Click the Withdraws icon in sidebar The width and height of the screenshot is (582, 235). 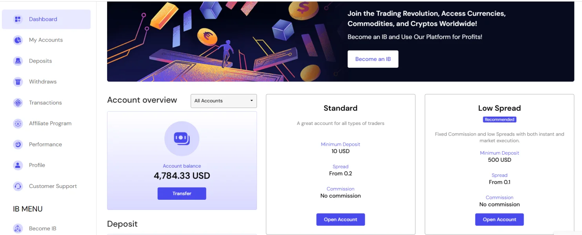click(18, 82)
